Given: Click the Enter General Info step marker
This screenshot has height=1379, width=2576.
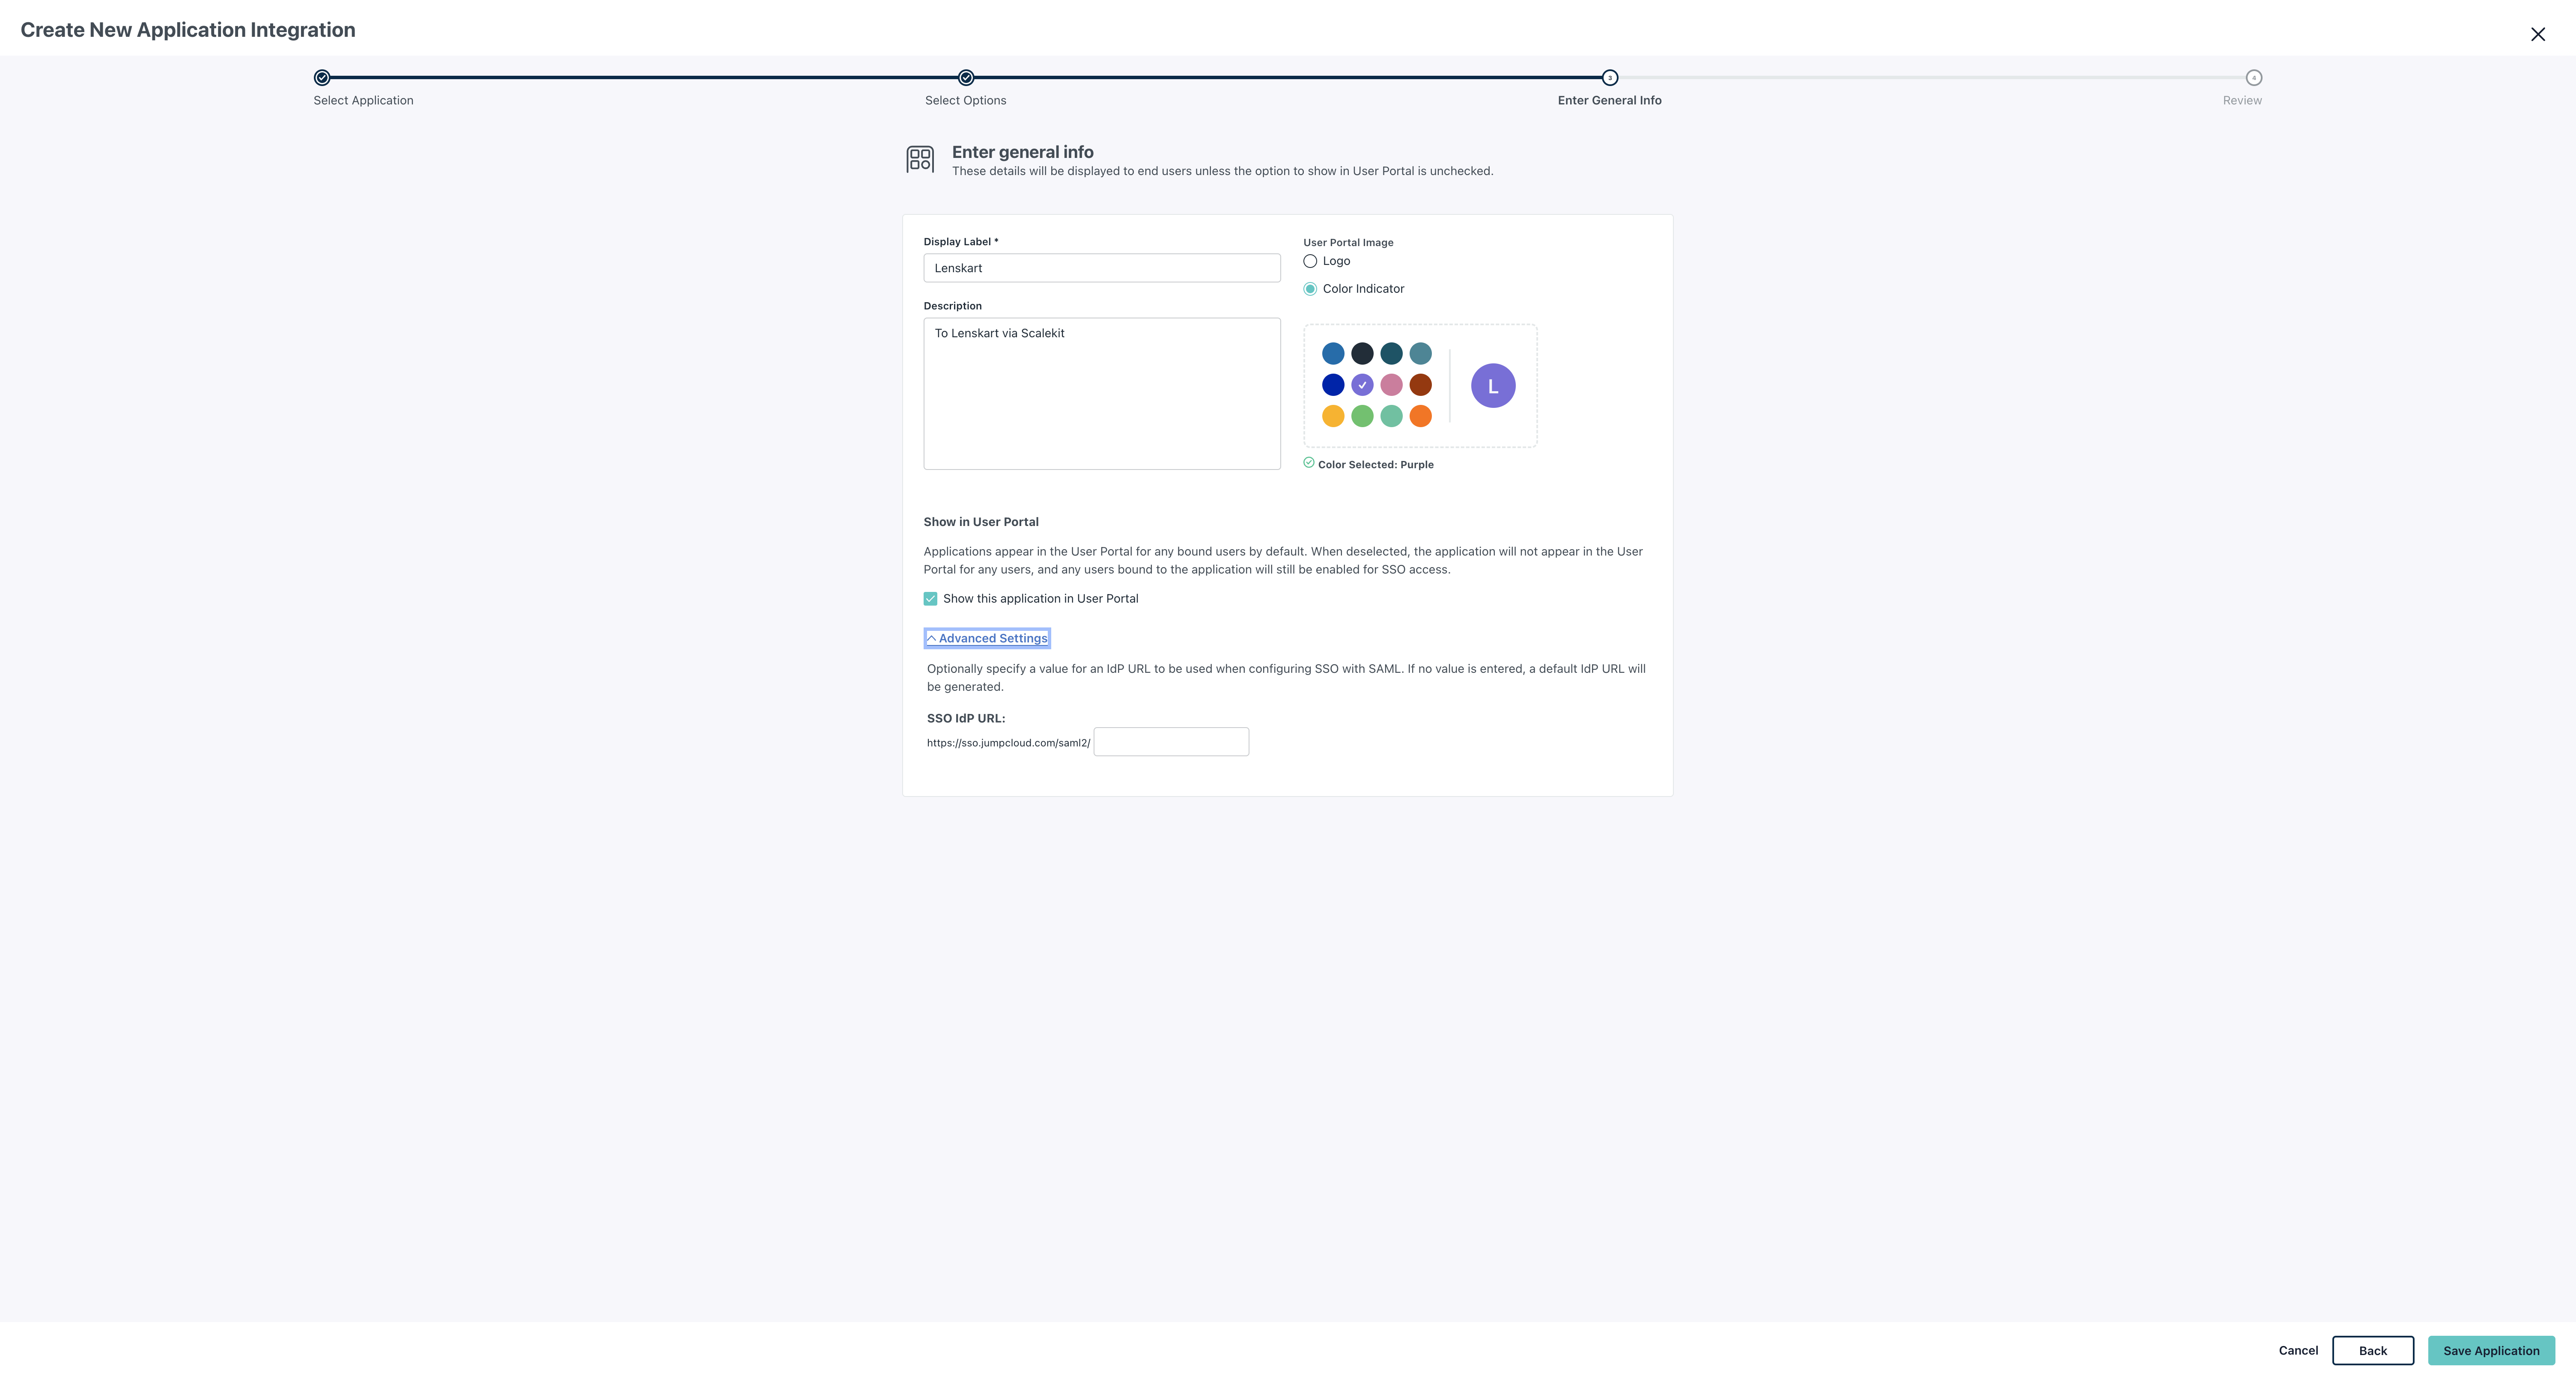Looking at the screenshot, I should tap(1609, 78).
